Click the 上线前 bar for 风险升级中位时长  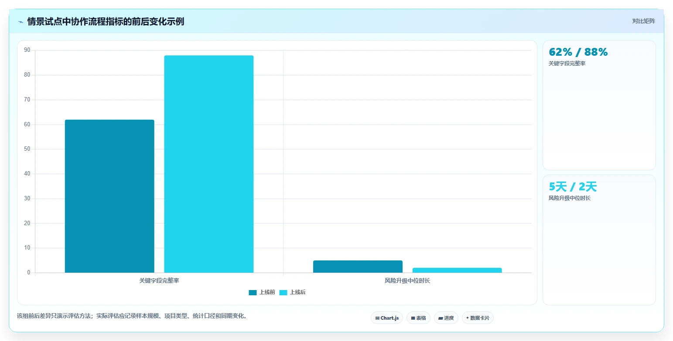[x=358, y=267]
